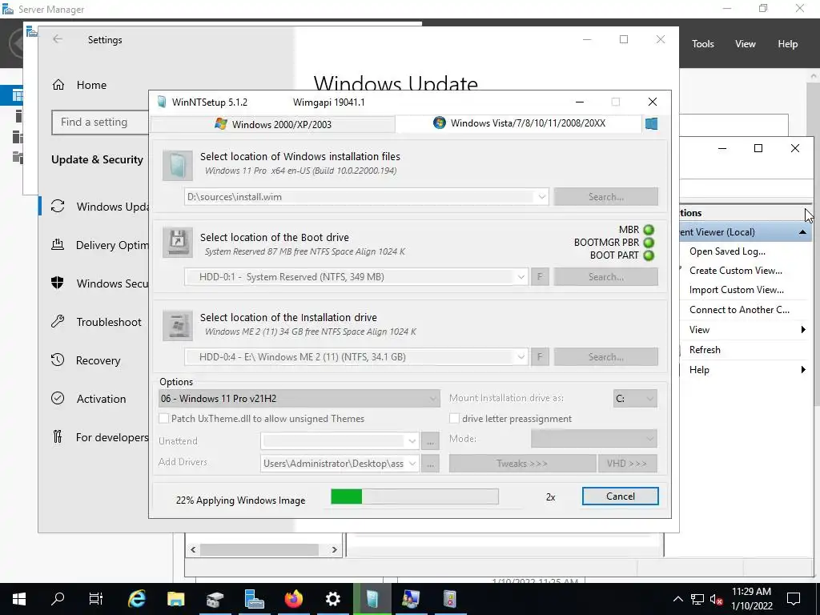This screenshot has height=615, width=820.
Task: Show hidden system tray icons
Action: click(677, 599)
